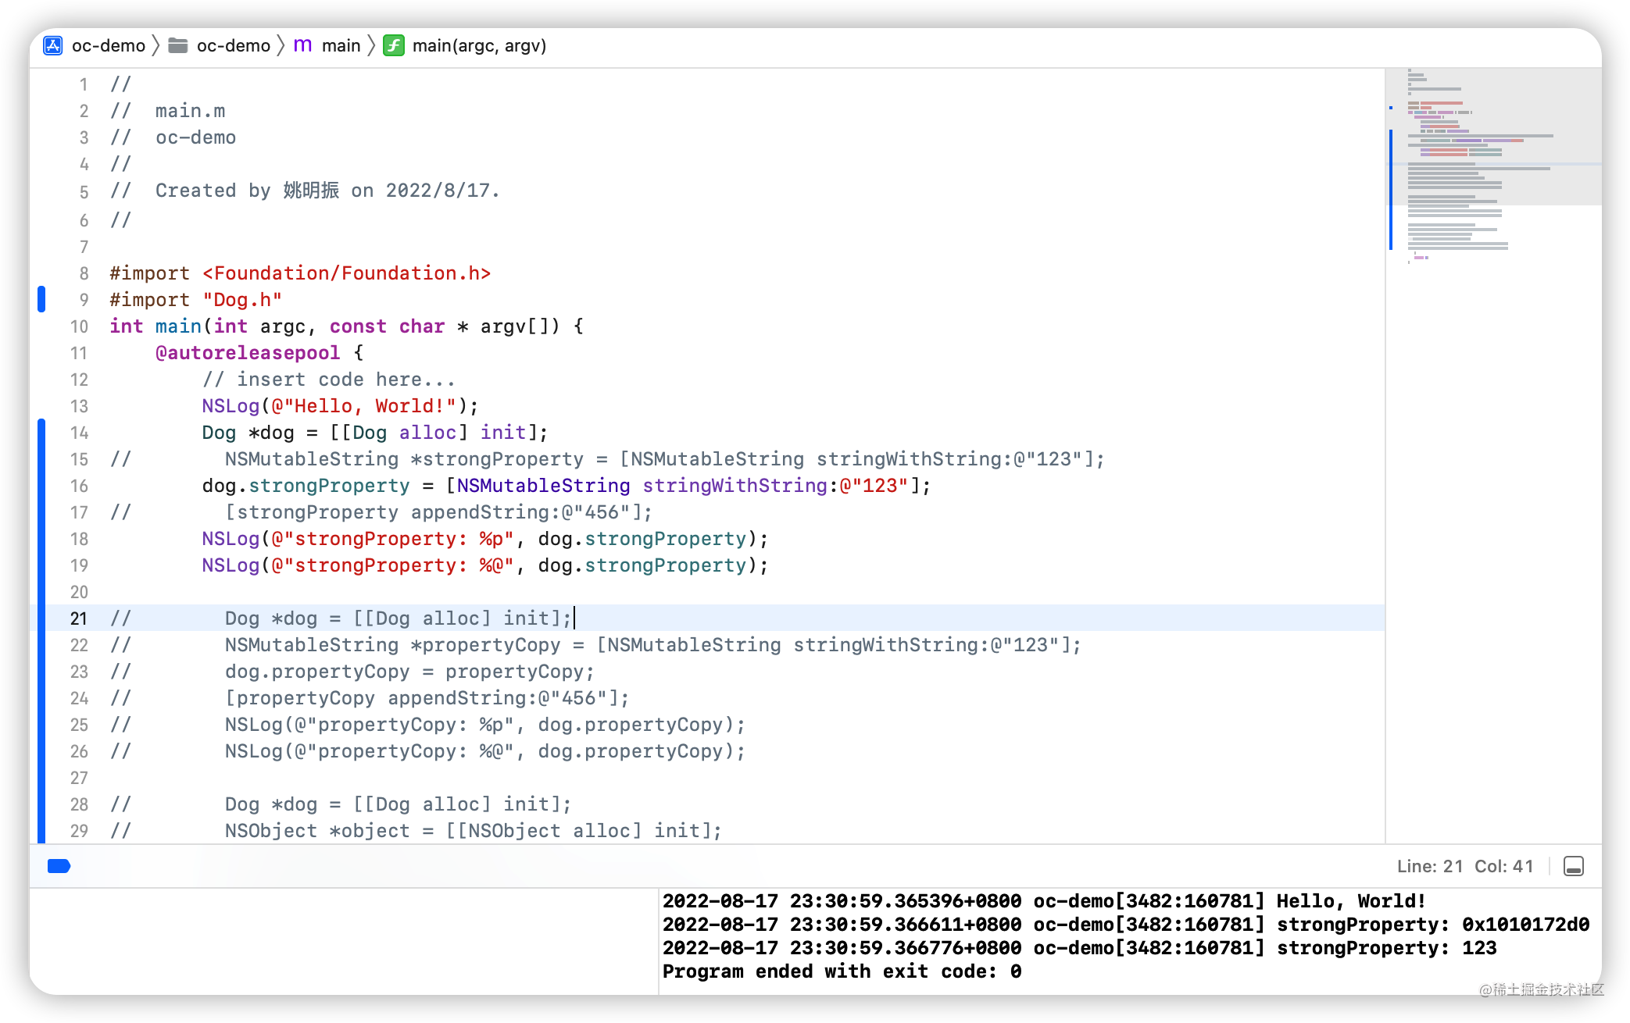Click the '// insert code here...' comment

[329, 380]
